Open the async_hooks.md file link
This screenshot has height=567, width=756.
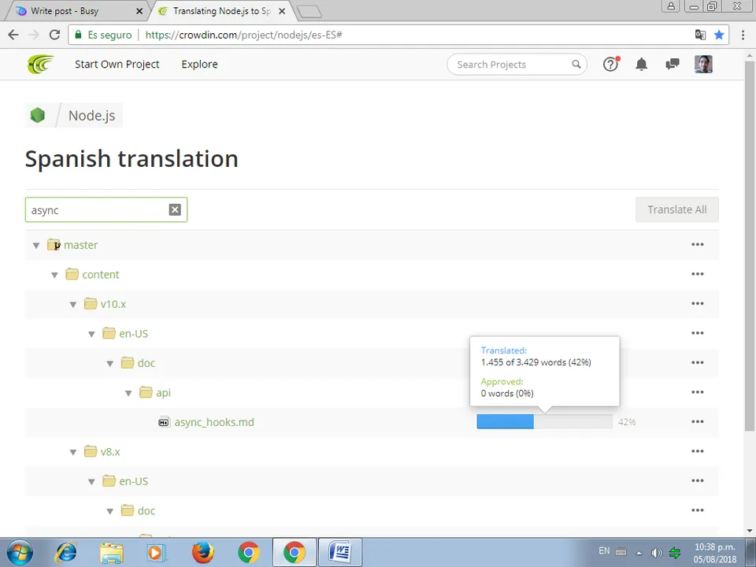(214, 422)
